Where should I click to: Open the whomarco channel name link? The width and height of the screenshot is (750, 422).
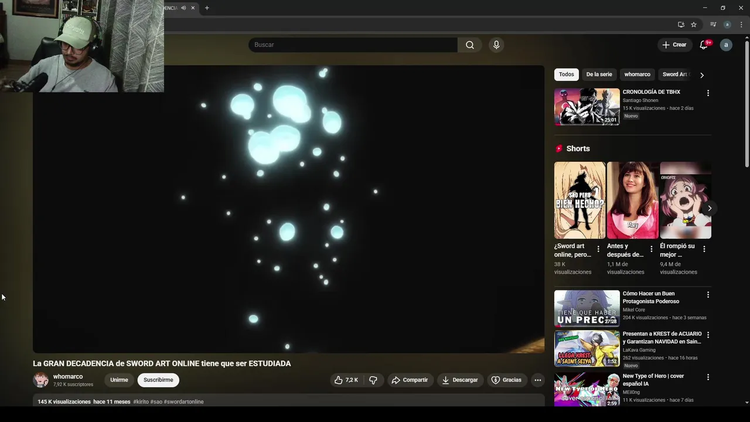68,377
